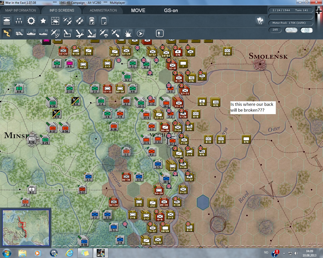Screen dimensions: 323x258
Task: Switch to the Info Screens tab
Action: click(62, 10)
